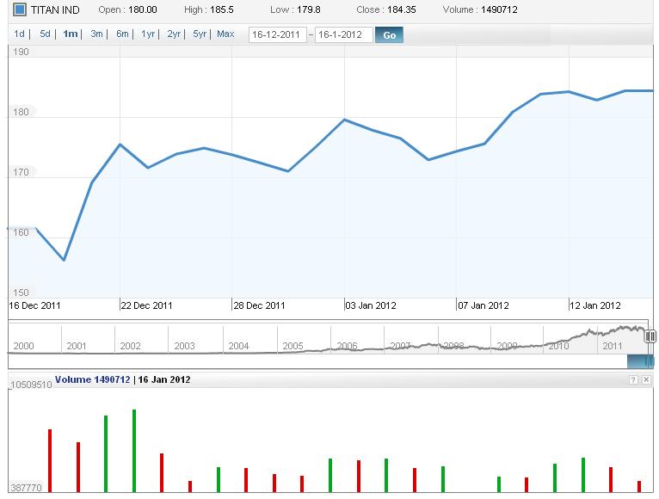Click the tallest green volume bar
The height and width of the screenshot is (499, 659).
pos(134,450)
